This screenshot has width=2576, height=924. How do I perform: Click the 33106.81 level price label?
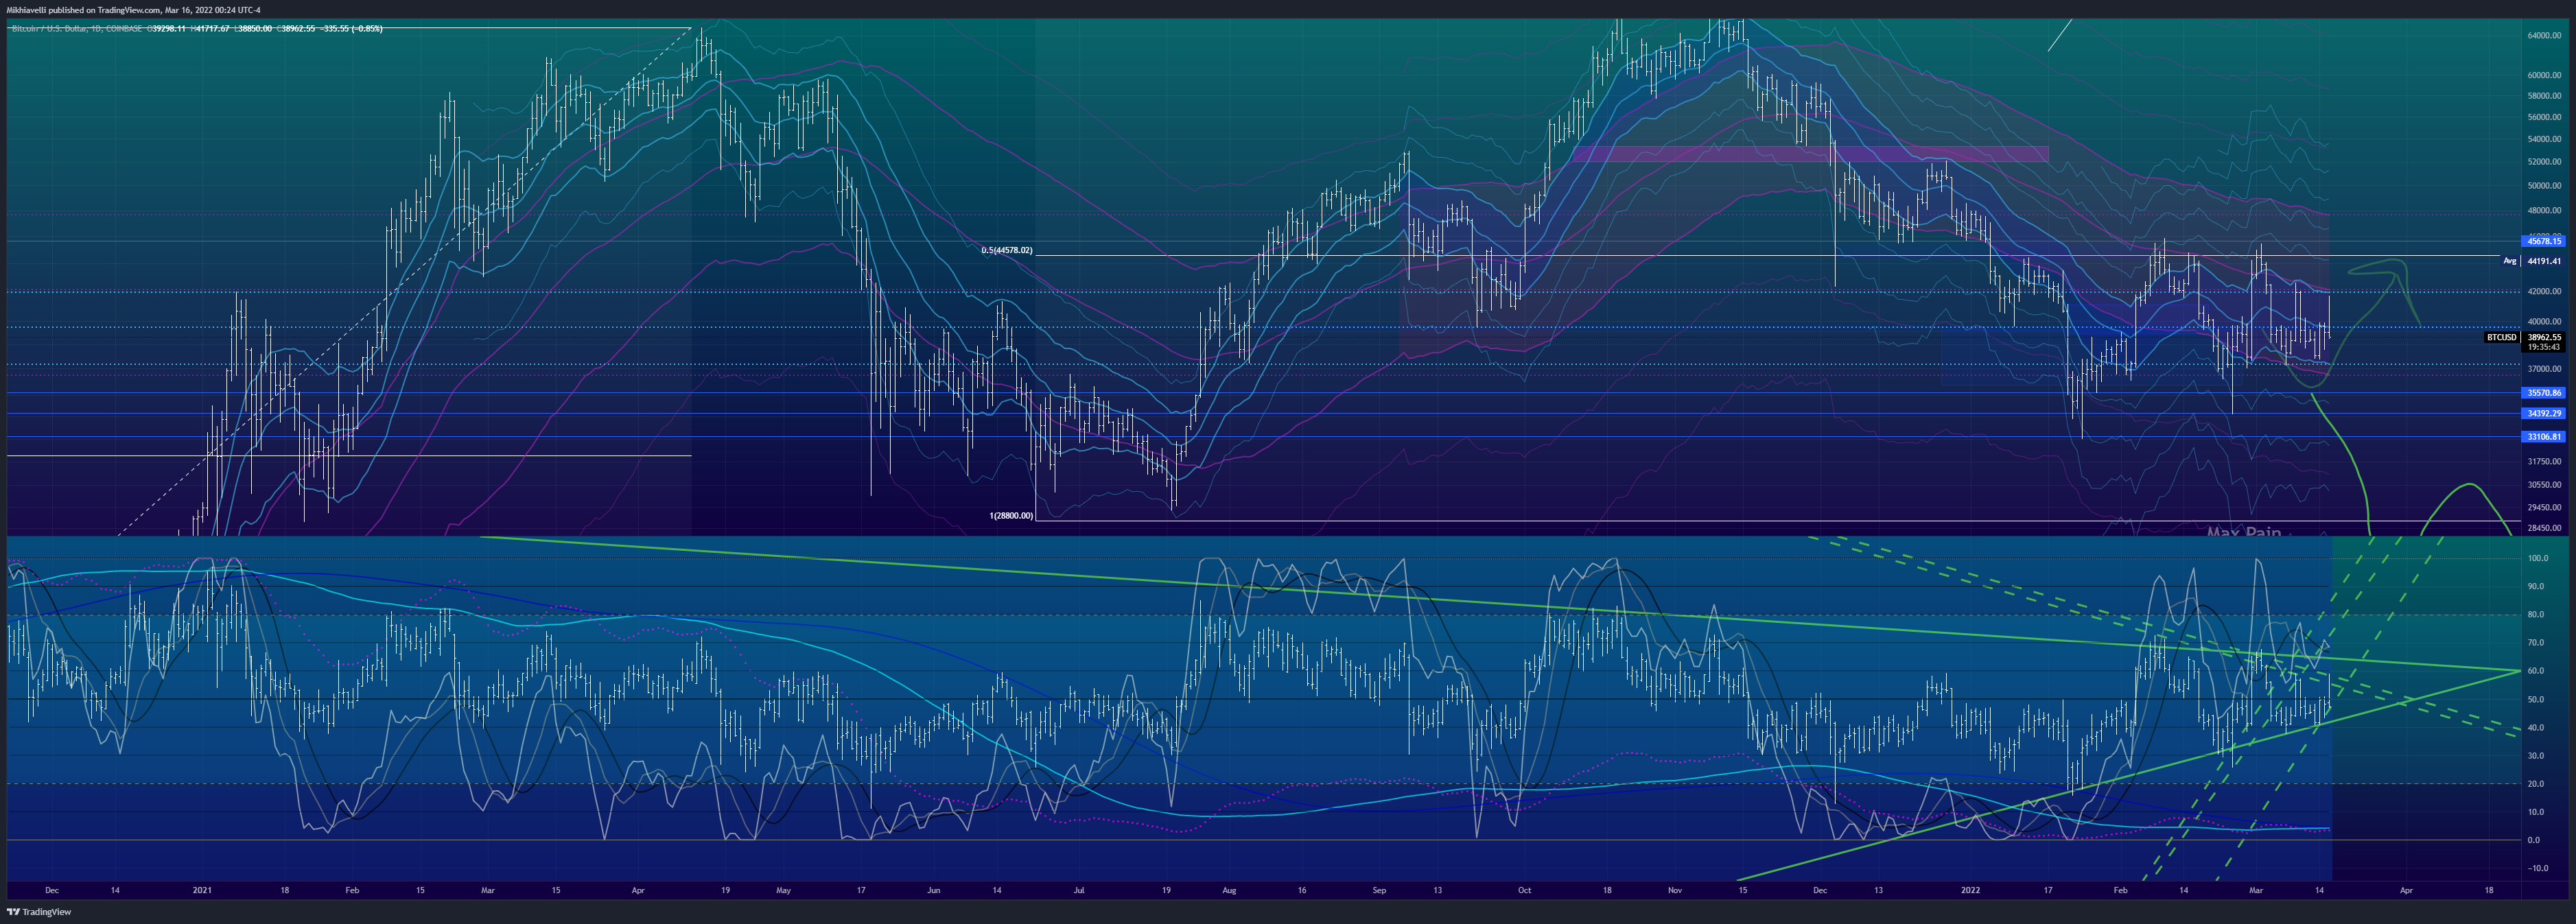[2543, 437]
